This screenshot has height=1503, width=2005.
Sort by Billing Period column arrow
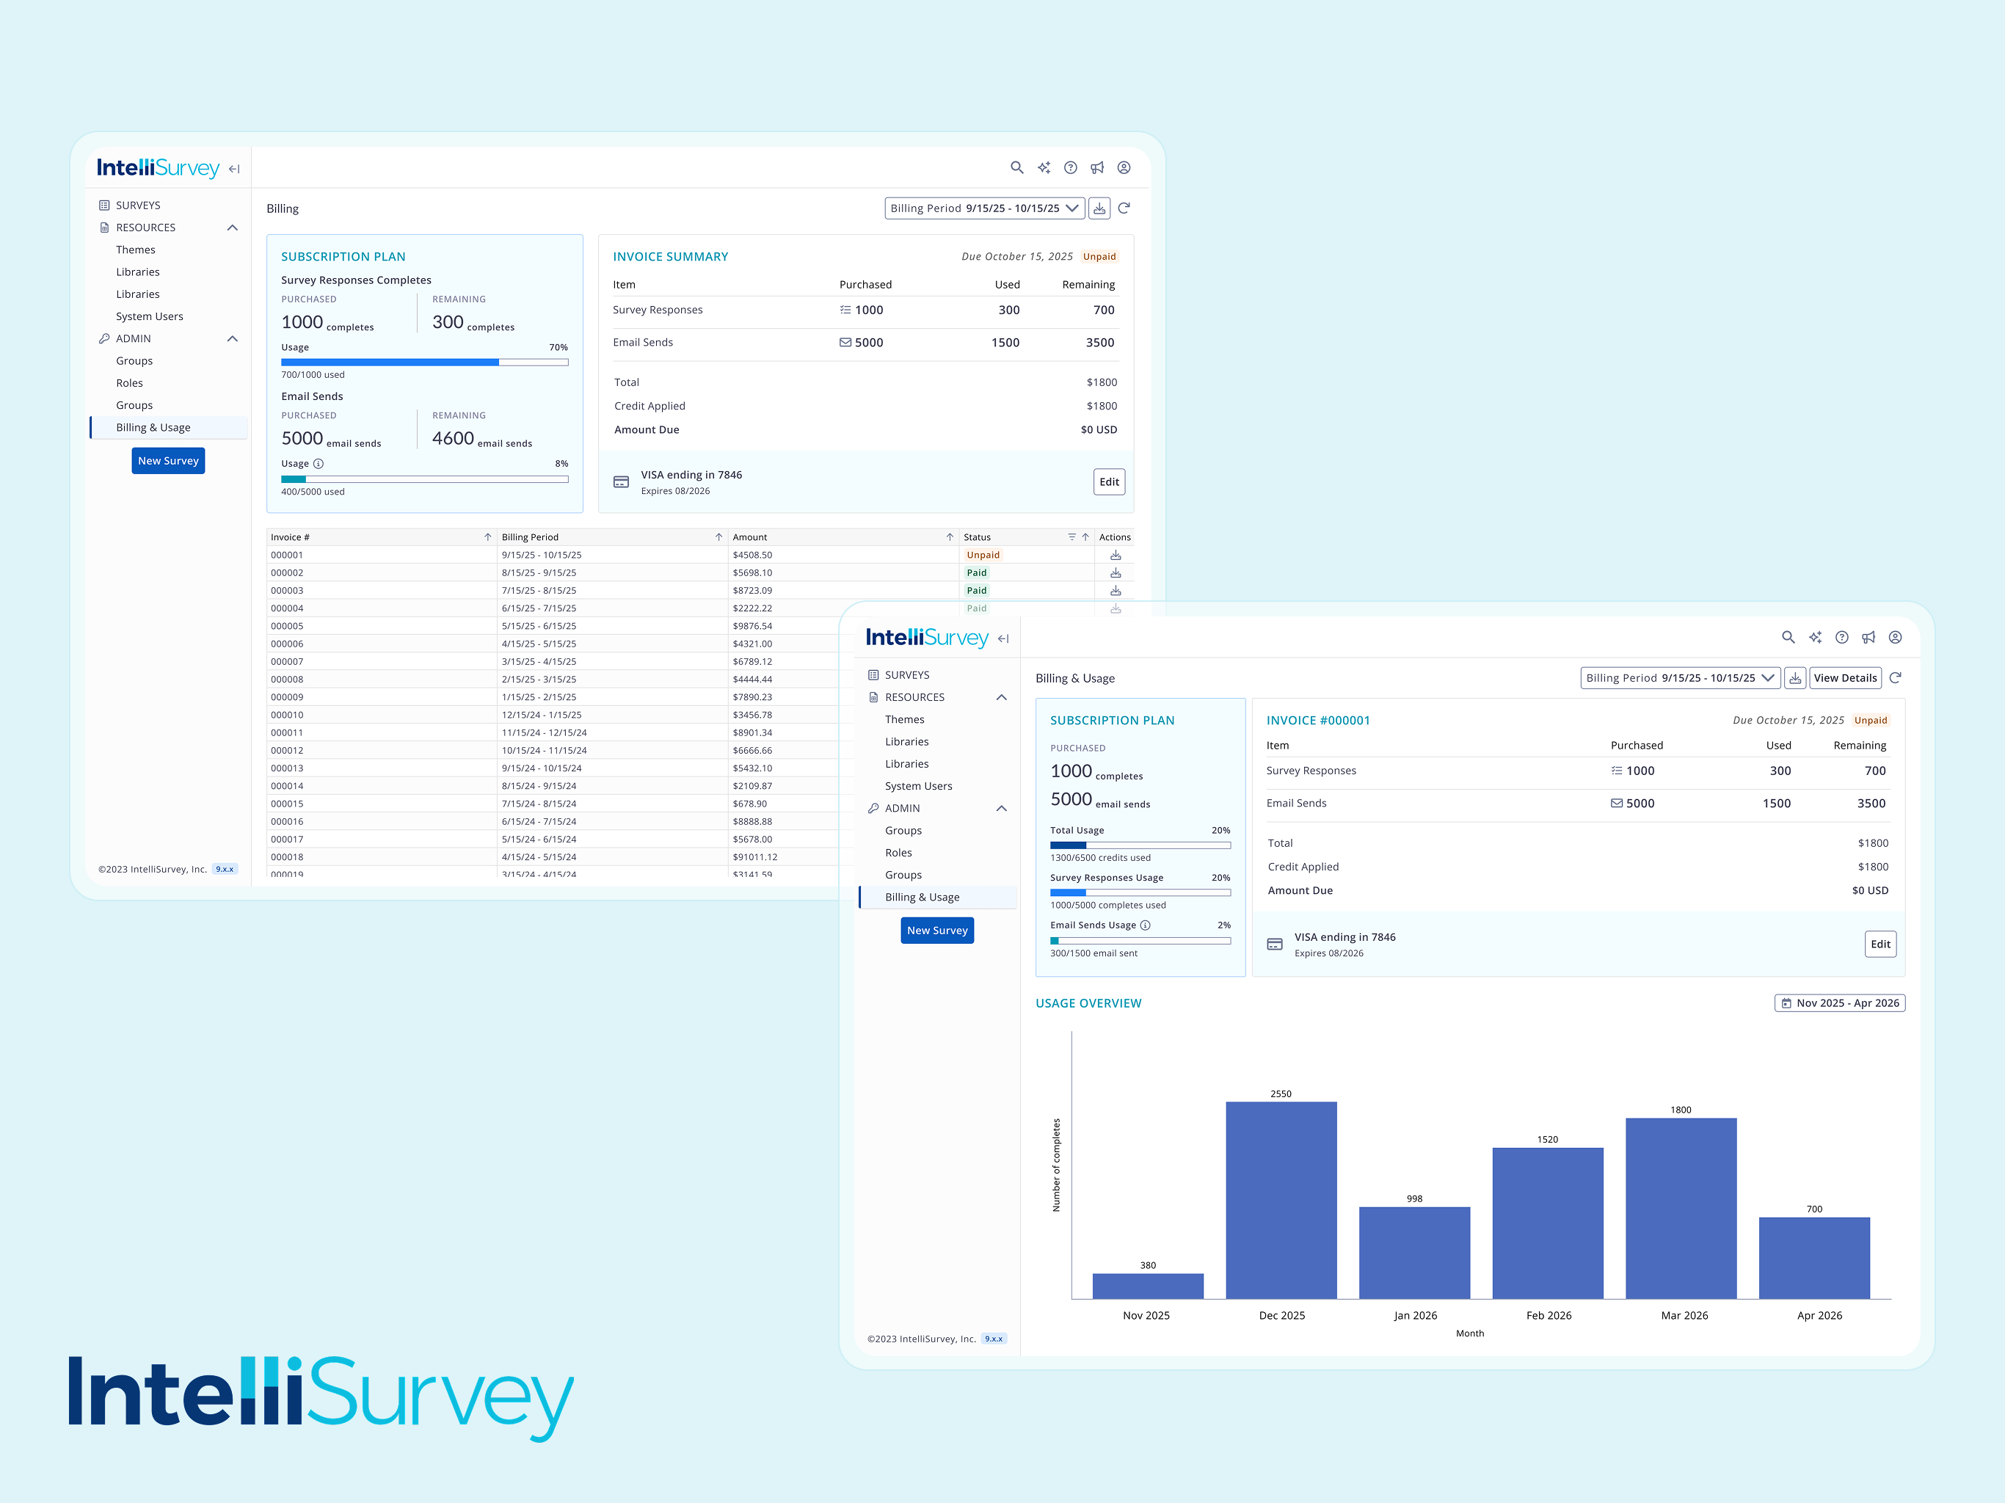(718, 536)
